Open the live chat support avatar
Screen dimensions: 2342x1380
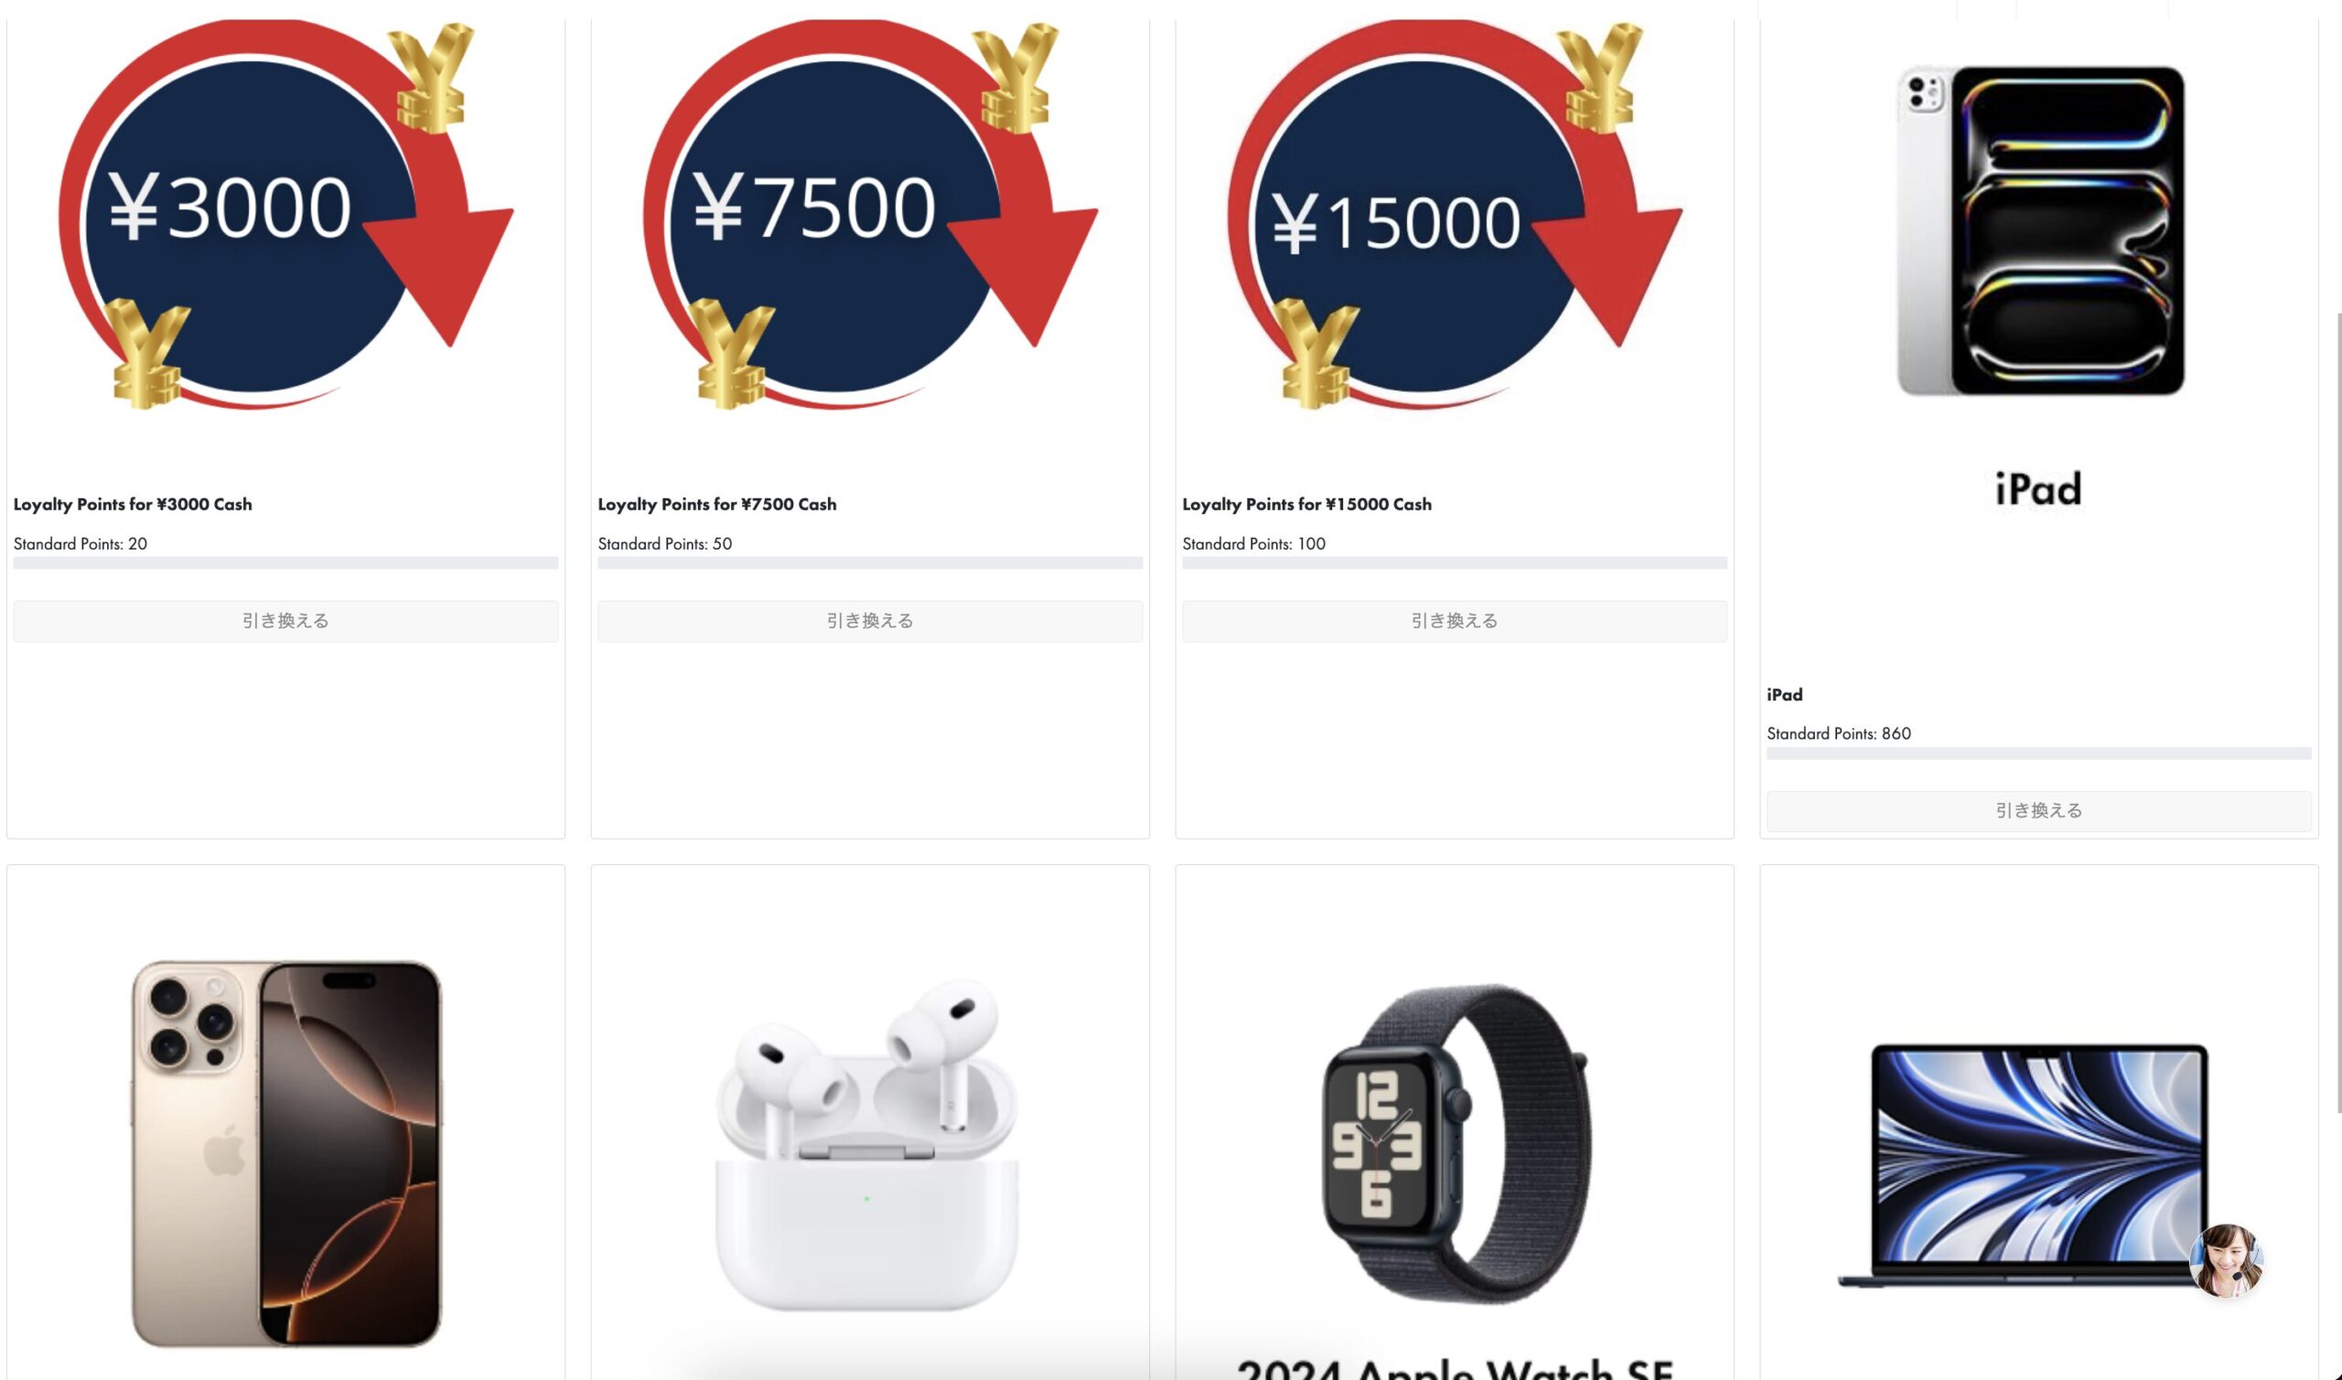(2226, 1261)
